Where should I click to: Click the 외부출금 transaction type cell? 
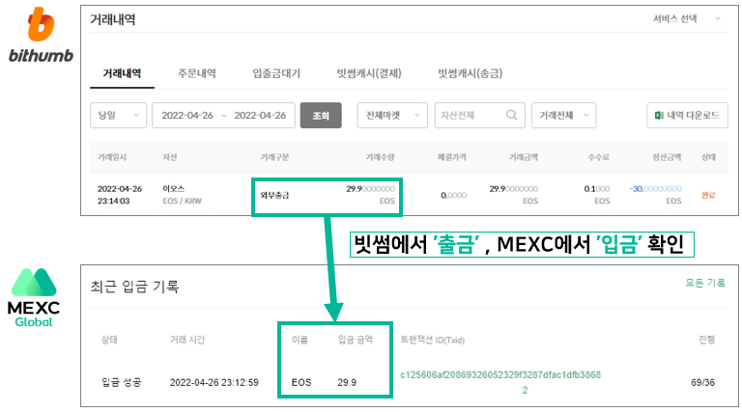[274, 195]
